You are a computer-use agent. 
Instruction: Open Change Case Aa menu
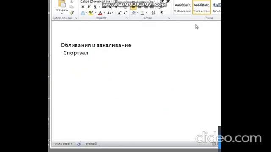point(110,13)
